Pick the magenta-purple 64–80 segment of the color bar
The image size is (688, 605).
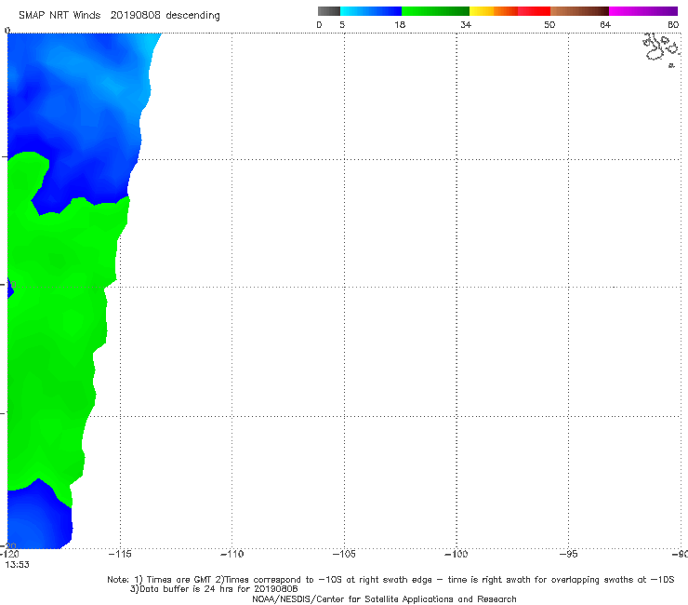643,11
